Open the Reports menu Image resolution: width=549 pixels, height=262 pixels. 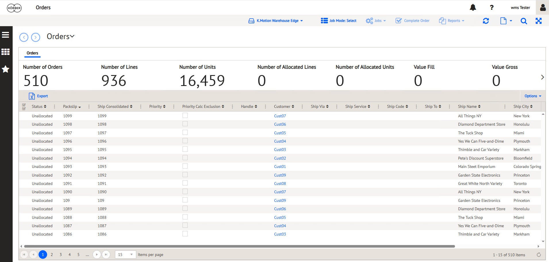(x=452, y=21)
